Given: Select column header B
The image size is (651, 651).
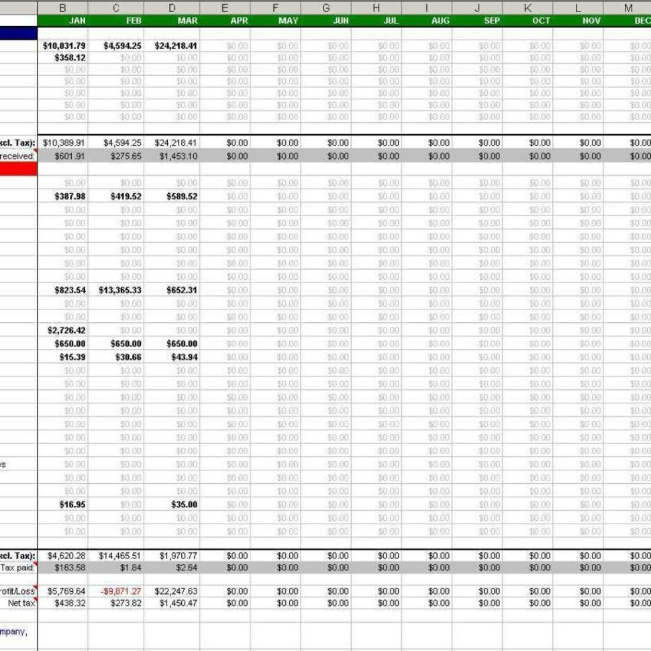Looking at the screenshot, I should pos(63,9).
